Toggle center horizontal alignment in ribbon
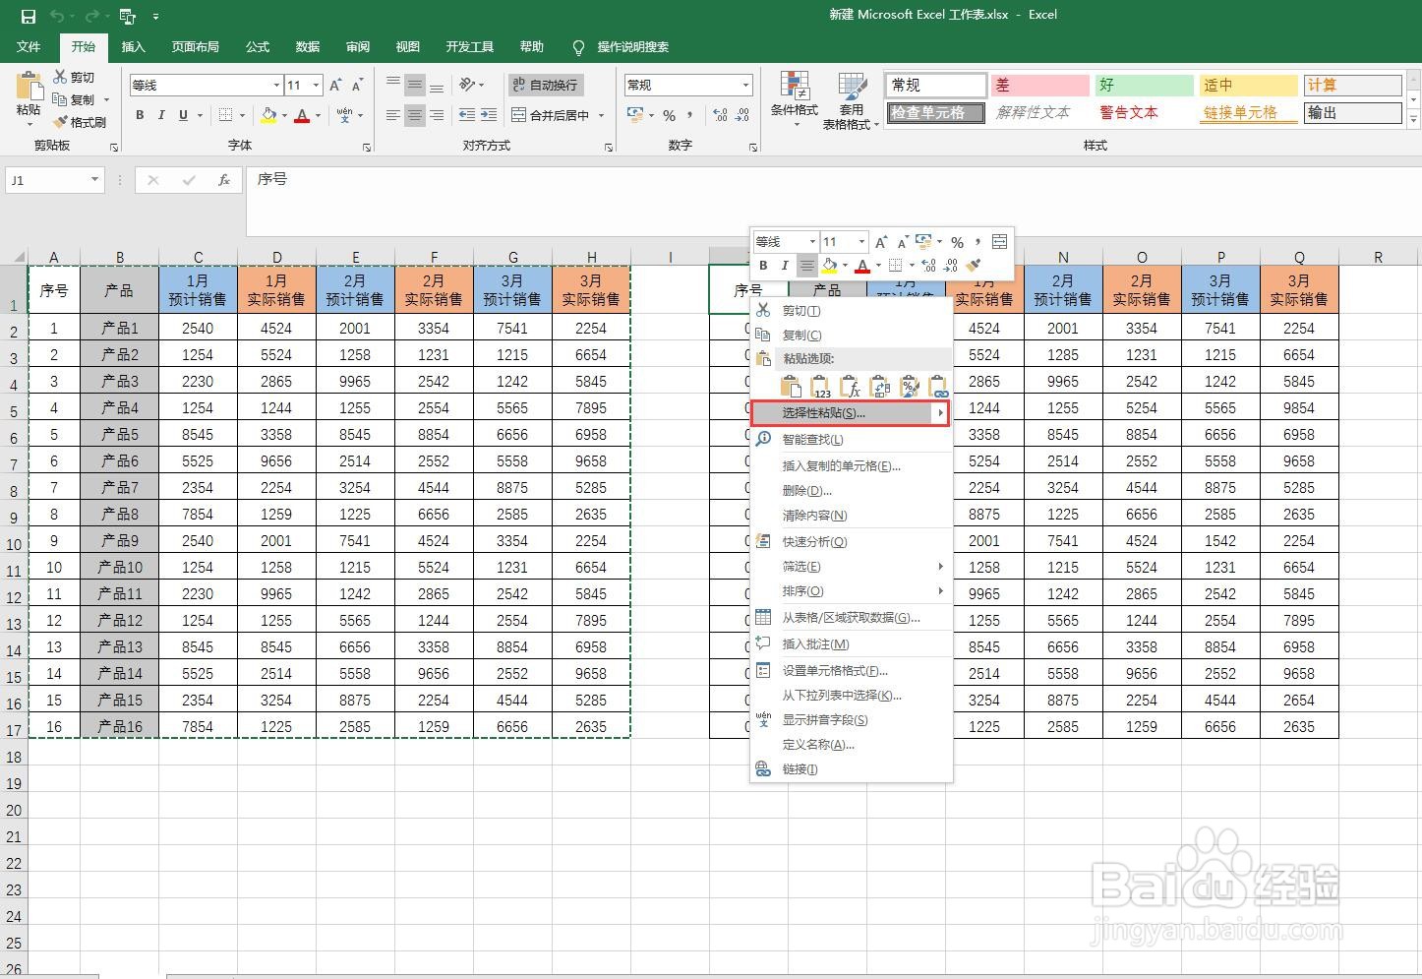Viewport: 1422px width, 979px height. [x=415, y=115]
